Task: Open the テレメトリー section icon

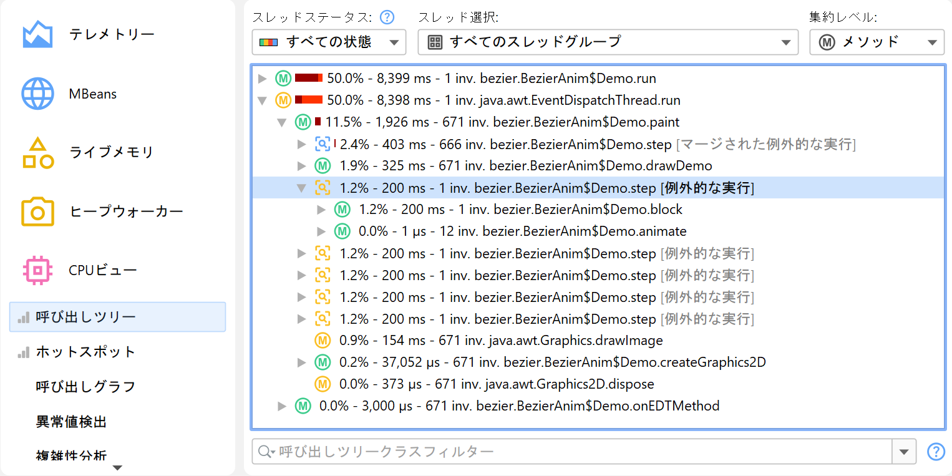Action: [x=37, y=34]
